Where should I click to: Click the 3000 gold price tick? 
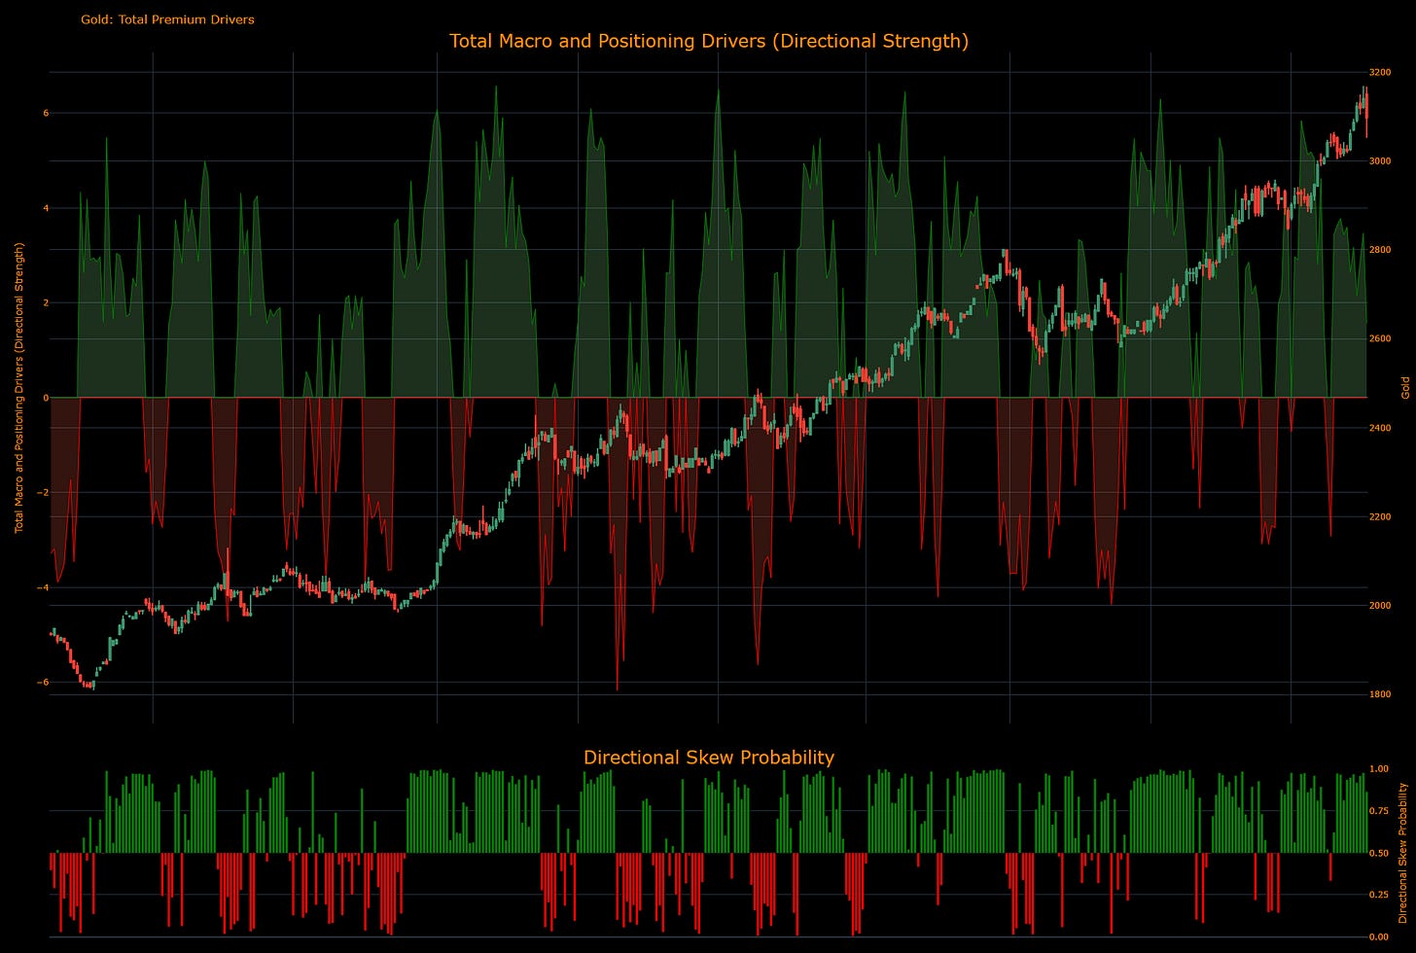coord(1380,160)
